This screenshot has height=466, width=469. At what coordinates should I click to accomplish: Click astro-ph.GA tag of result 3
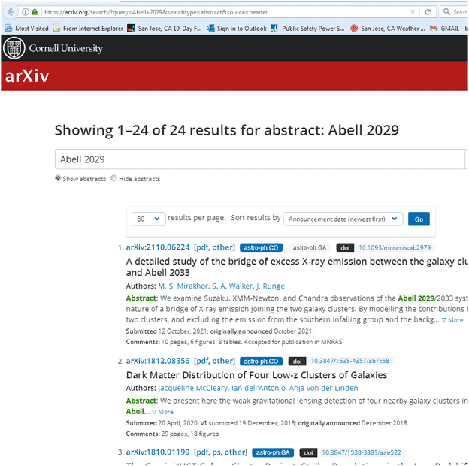273,452
